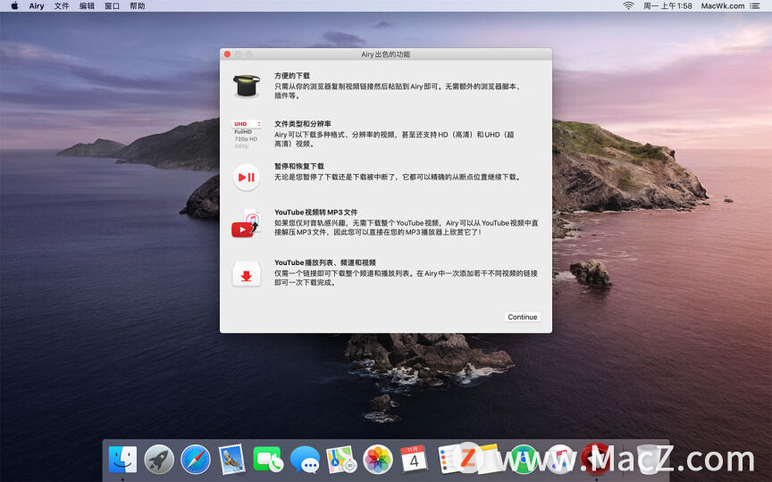Image resolution: width=772 pixels, height=482 pixels.
Task: Open Calendar icon showing 4 in Dock
Action: click(414, 460)
